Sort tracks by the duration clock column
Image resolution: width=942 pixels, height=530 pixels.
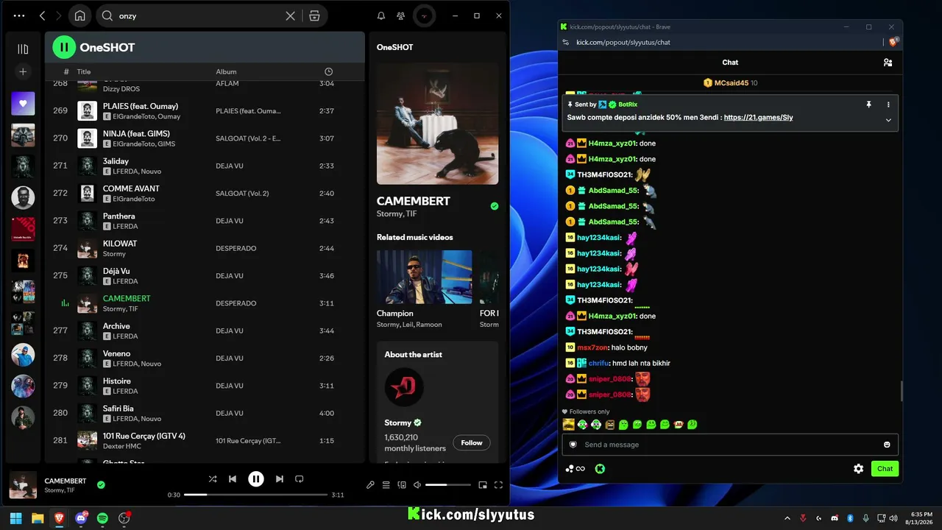[328, 71]
